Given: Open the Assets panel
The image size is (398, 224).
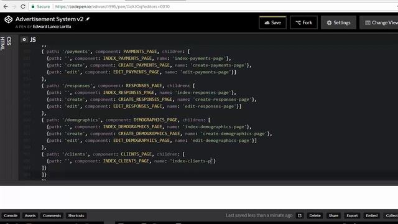Looking at the screenshot, I should (30, 216).
